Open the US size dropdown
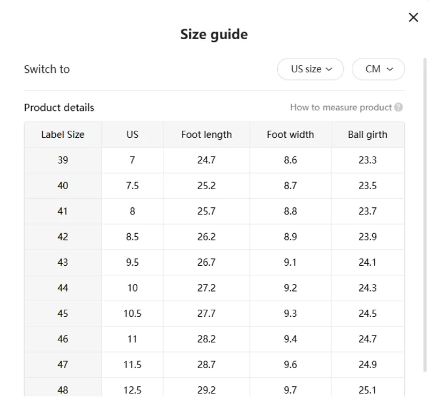The width and height of the screenshot is (429, 418). 310,69
